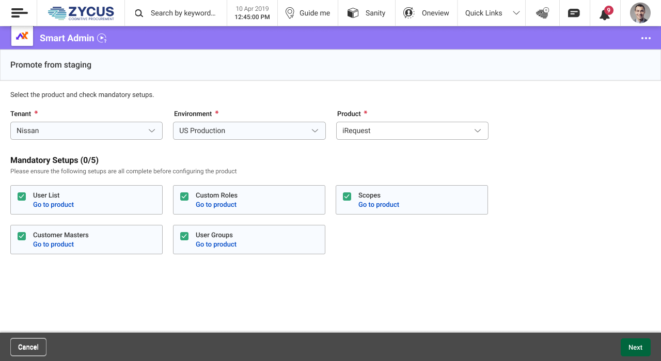Click the Smart Admin app icon
The width and height of the screenshot is (661, 361).
pyautogui.click(x=22, y=36)
